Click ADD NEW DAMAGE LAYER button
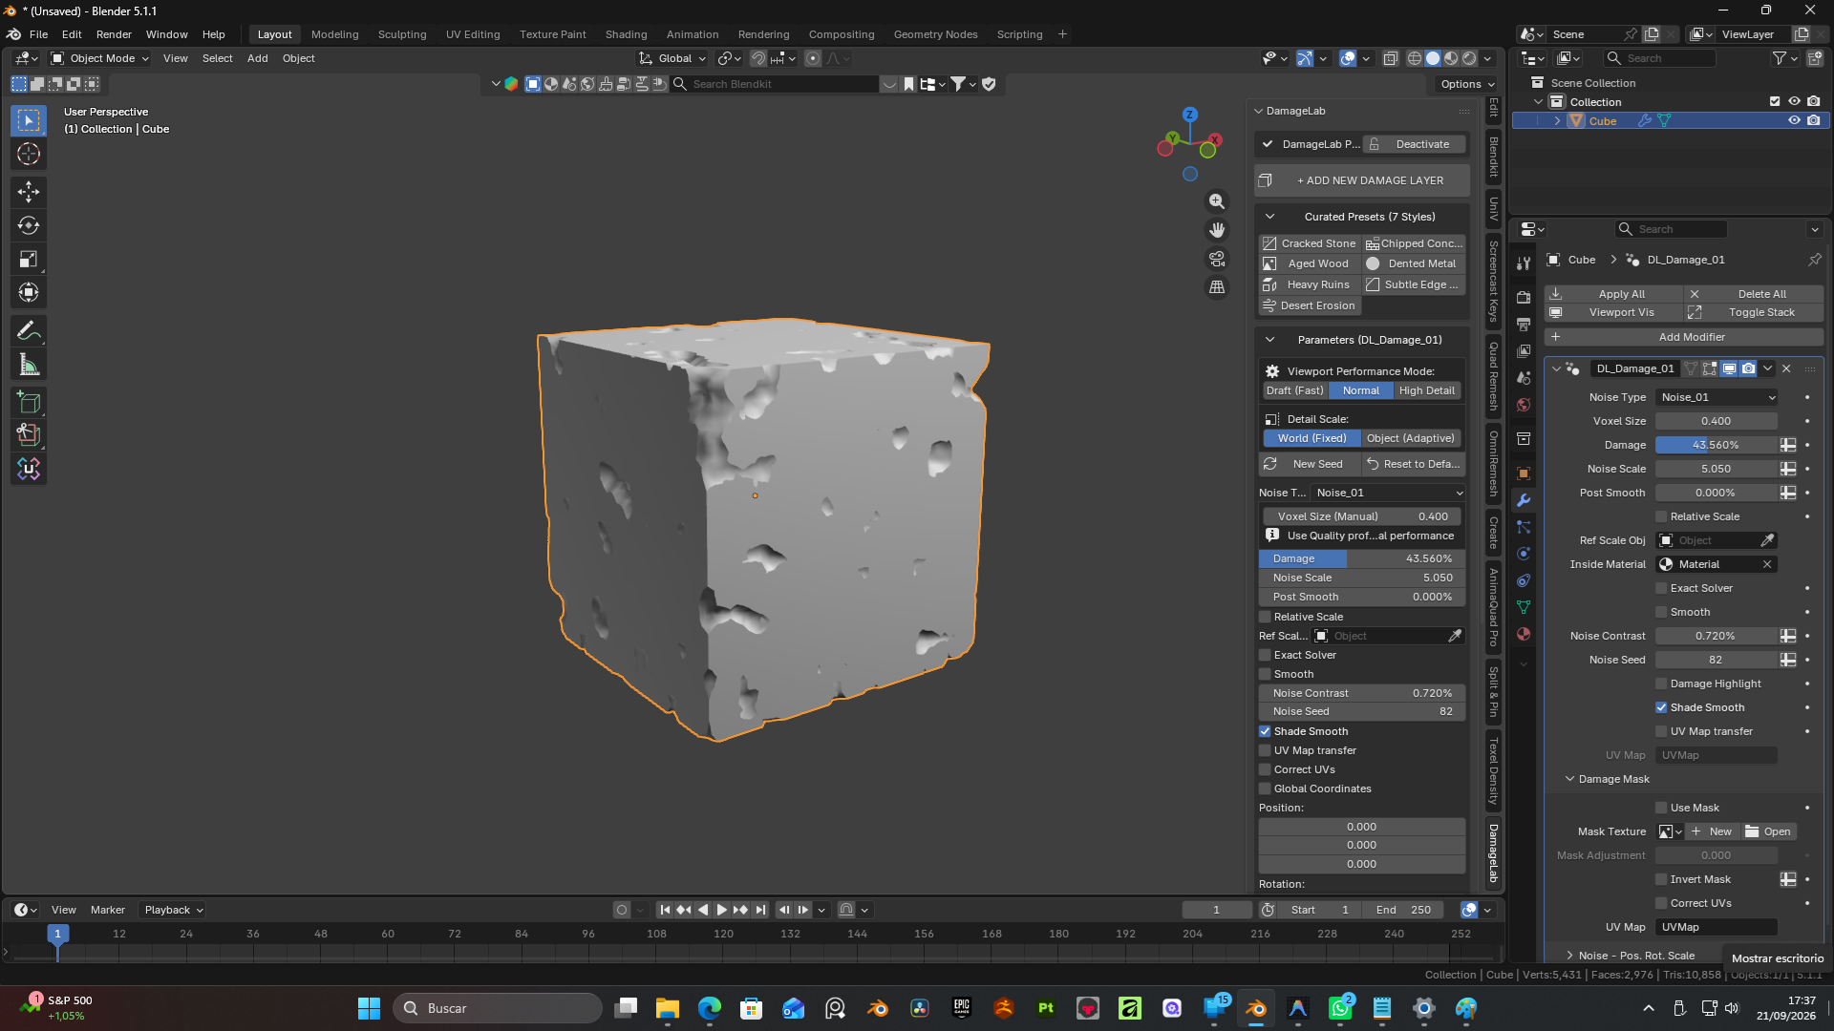Viewport: 1834px width, 1031px height. point(1361,180)
